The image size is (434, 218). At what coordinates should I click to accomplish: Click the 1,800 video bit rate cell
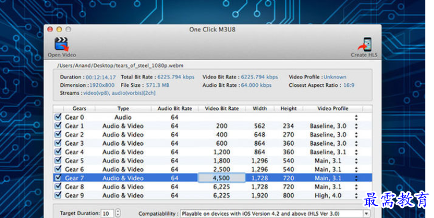(222, 161)
